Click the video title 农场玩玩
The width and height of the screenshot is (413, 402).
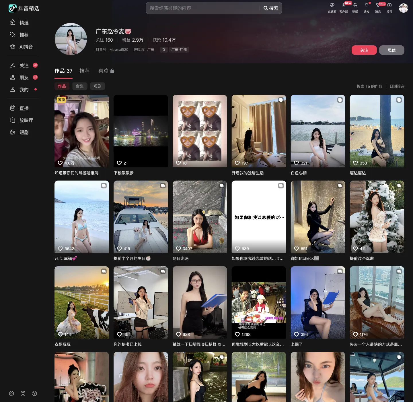coord(63,344)
